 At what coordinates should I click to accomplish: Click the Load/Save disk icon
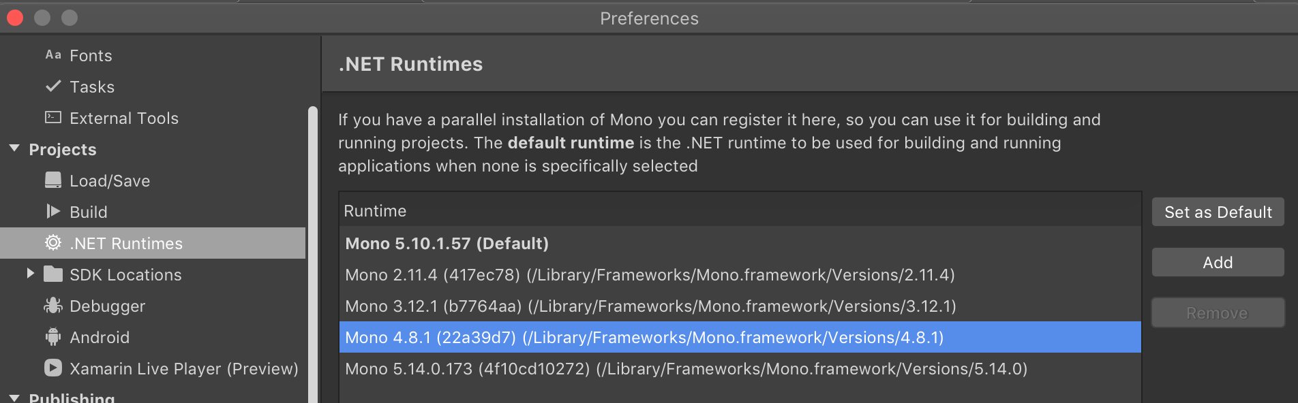click(x=53, y=180)
